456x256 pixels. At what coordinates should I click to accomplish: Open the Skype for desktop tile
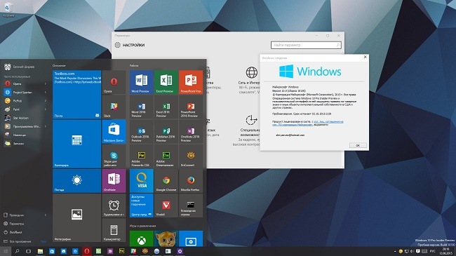pyautogui.click(x=114, y=156)
